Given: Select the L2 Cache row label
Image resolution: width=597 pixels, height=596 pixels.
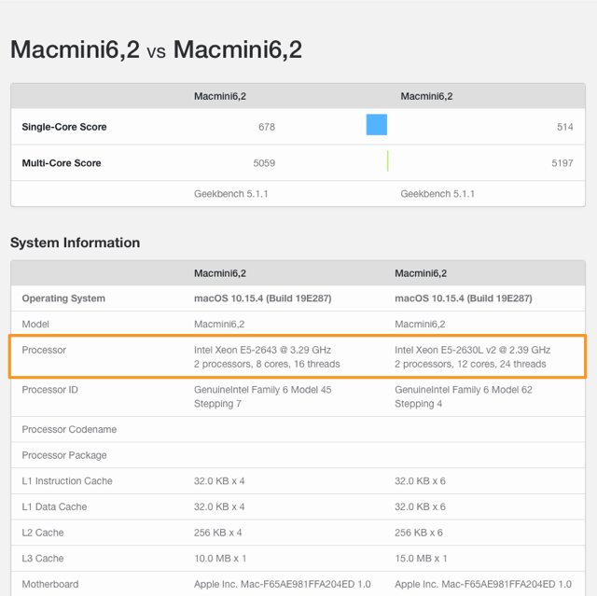Looking at the screenshot, I should click(43, 533).
